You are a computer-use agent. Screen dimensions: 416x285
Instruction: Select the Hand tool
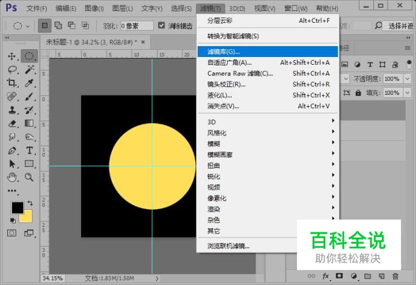coord(12,177)
